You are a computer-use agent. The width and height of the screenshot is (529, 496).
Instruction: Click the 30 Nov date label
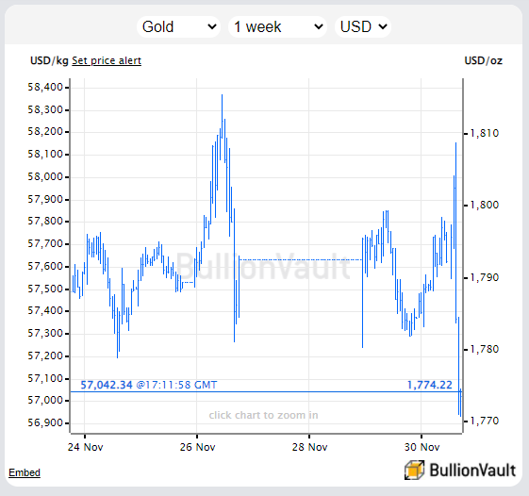point(422,447)
